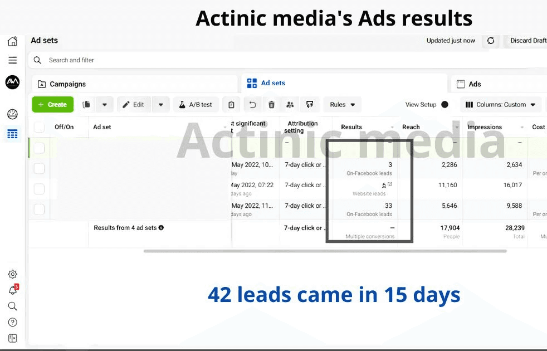Open the account overview gauge icon
Screen dimensions: 547x351
click(13, 114)
